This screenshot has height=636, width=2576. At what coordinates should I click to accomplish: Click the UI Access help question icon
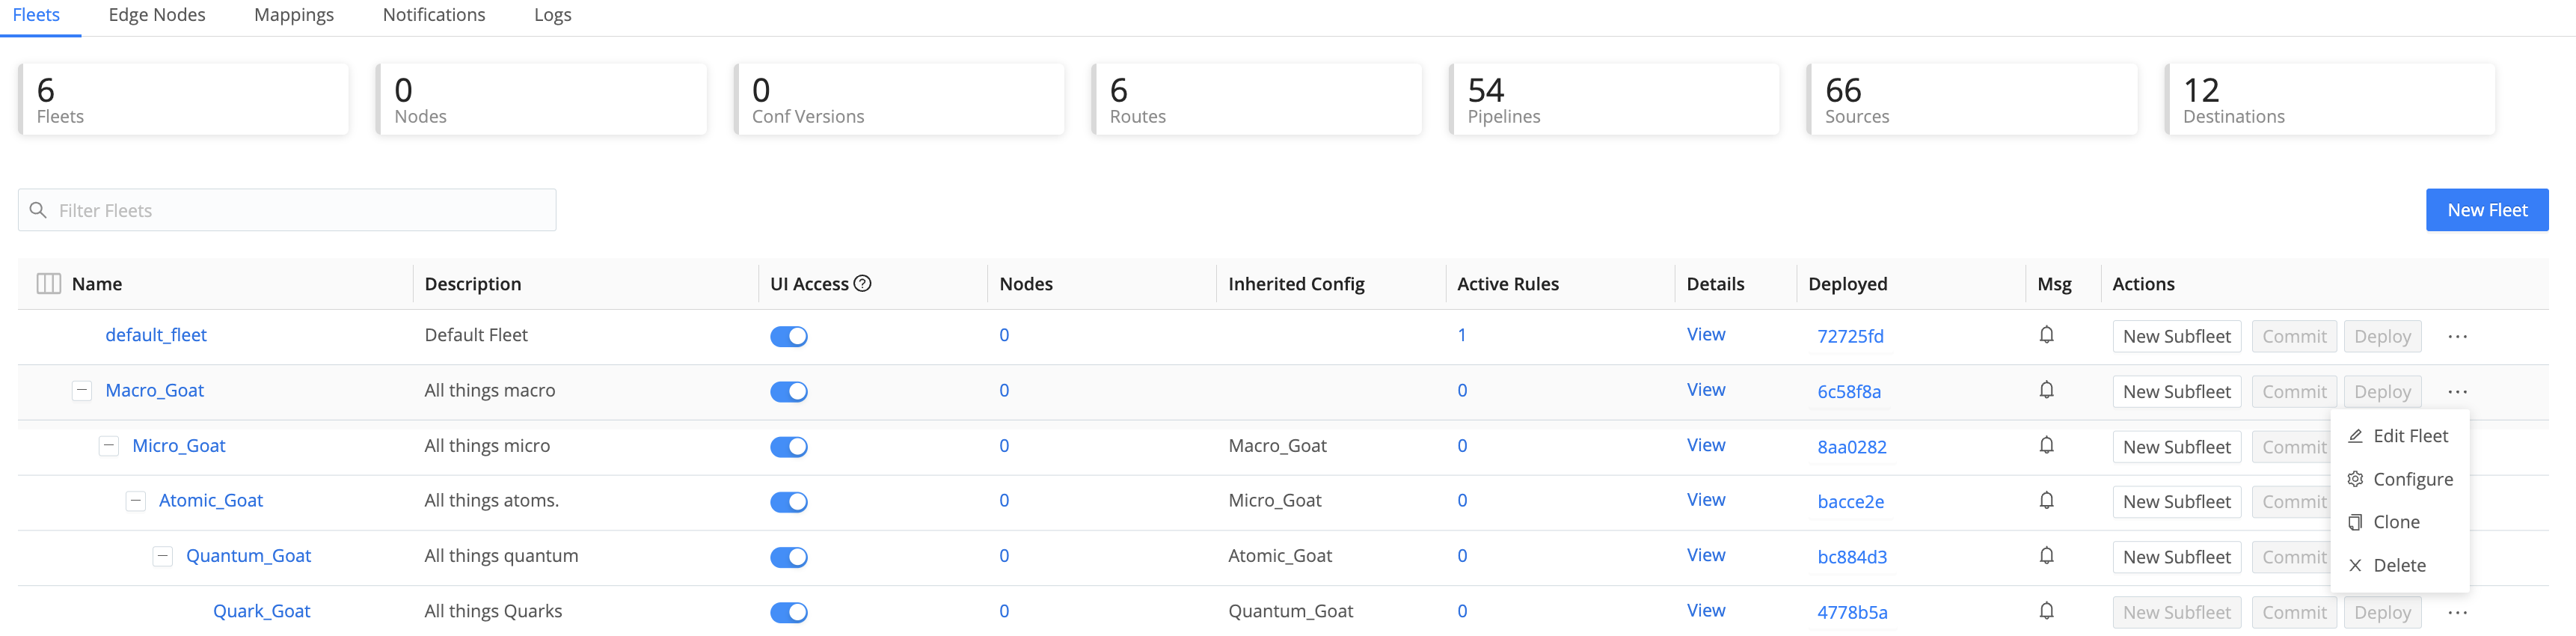[x=863, y=284]
